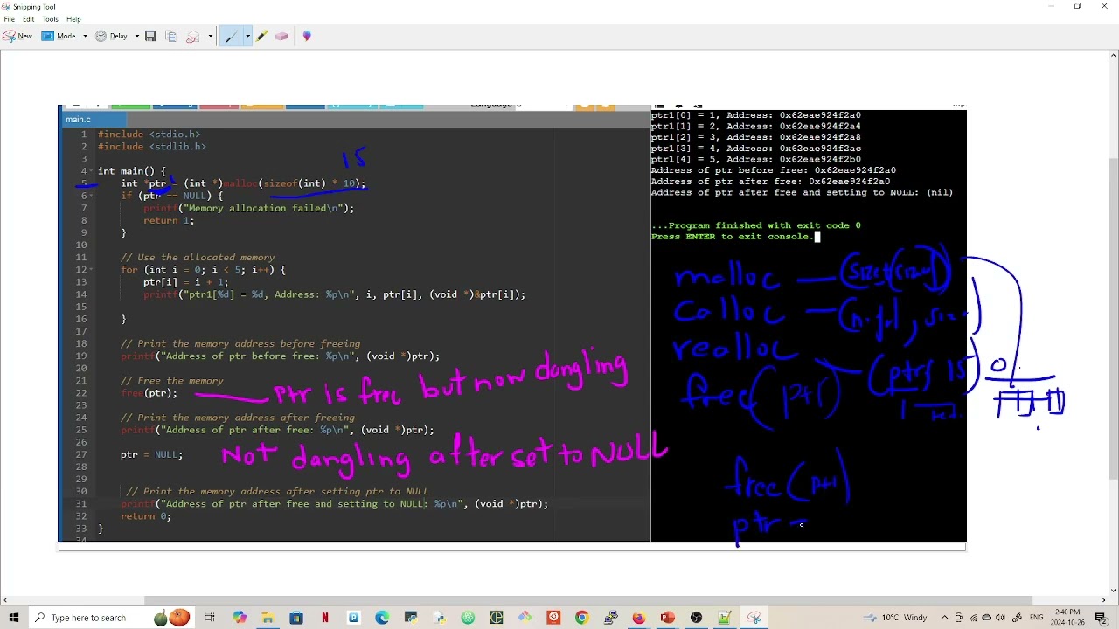Screen dimensions: 1119x629
Task: Click the Snipping Tool taskbar icon
Action: [753, 618]
